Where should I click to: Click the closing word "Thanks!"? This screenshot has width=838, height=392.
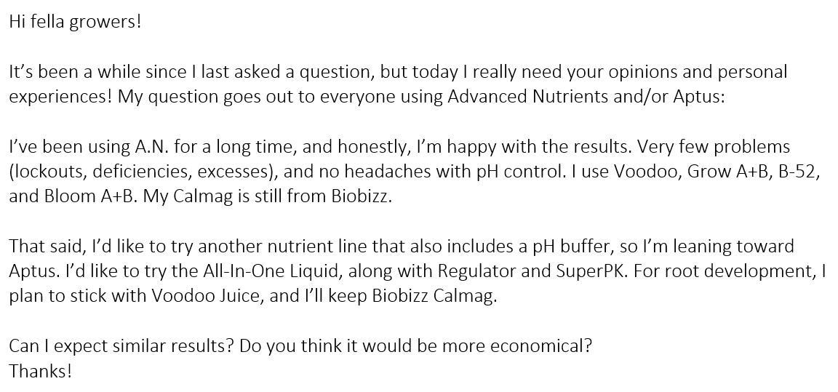[x=41, y=372]
